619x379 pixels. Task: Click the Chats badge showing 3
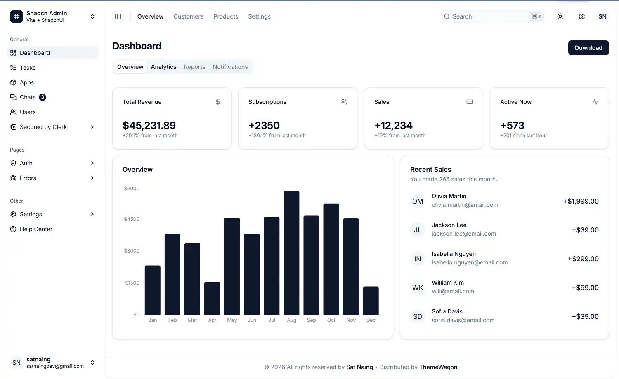click(43, 97)
